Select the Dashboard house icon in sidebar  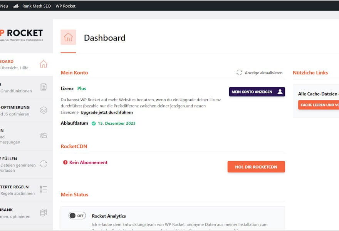(x=44, y=64)
